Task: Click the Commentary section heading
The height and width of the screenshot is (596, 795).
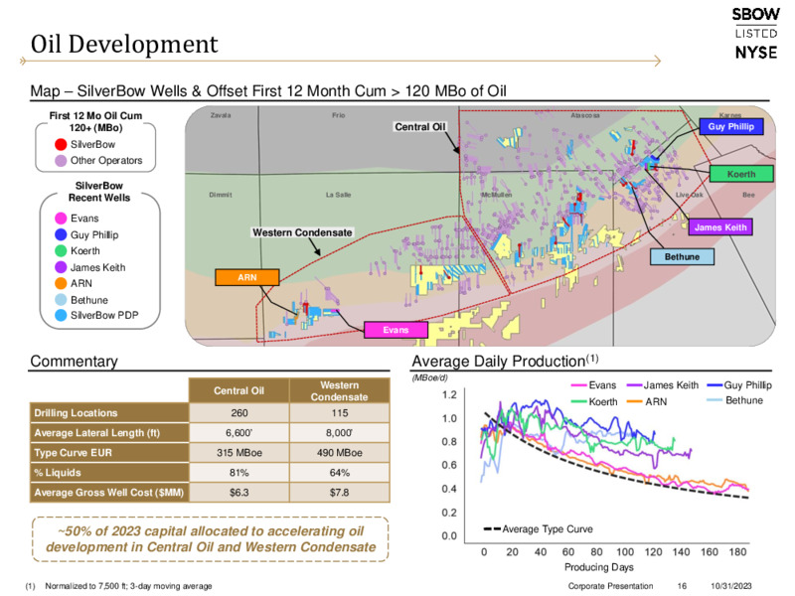Action: click(x=74, y=362)
